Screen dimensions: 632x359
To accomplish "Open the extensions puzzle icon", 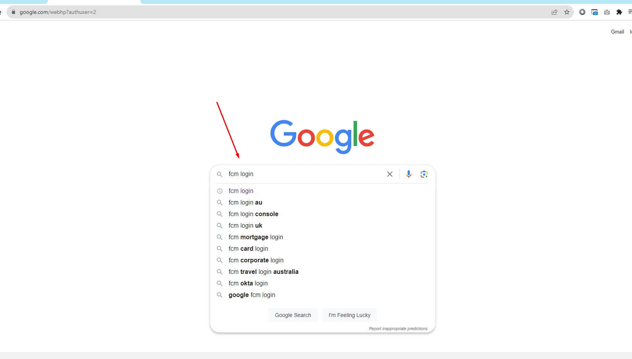I will [x=619, y=12].
